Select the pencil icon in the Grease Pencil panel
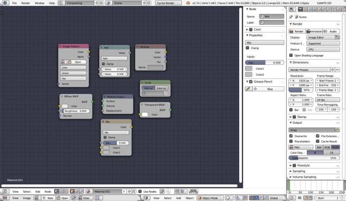346x201 pixels. (x=248, y=89)
